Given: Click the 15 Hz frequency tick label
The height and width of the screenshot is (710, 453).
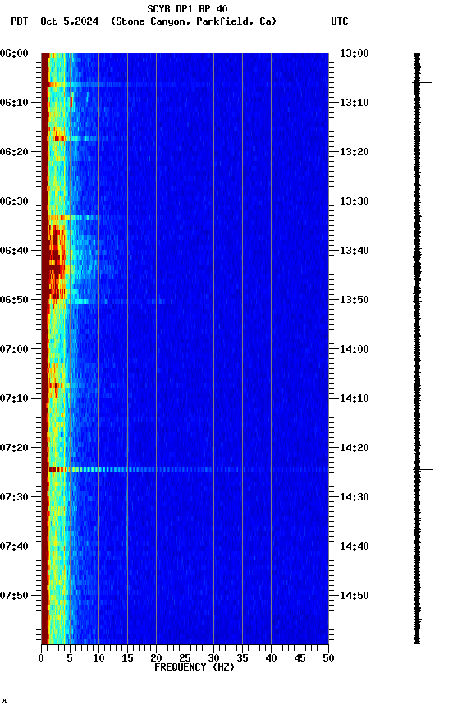Looking at the screenshot, I should coord(127,658).
